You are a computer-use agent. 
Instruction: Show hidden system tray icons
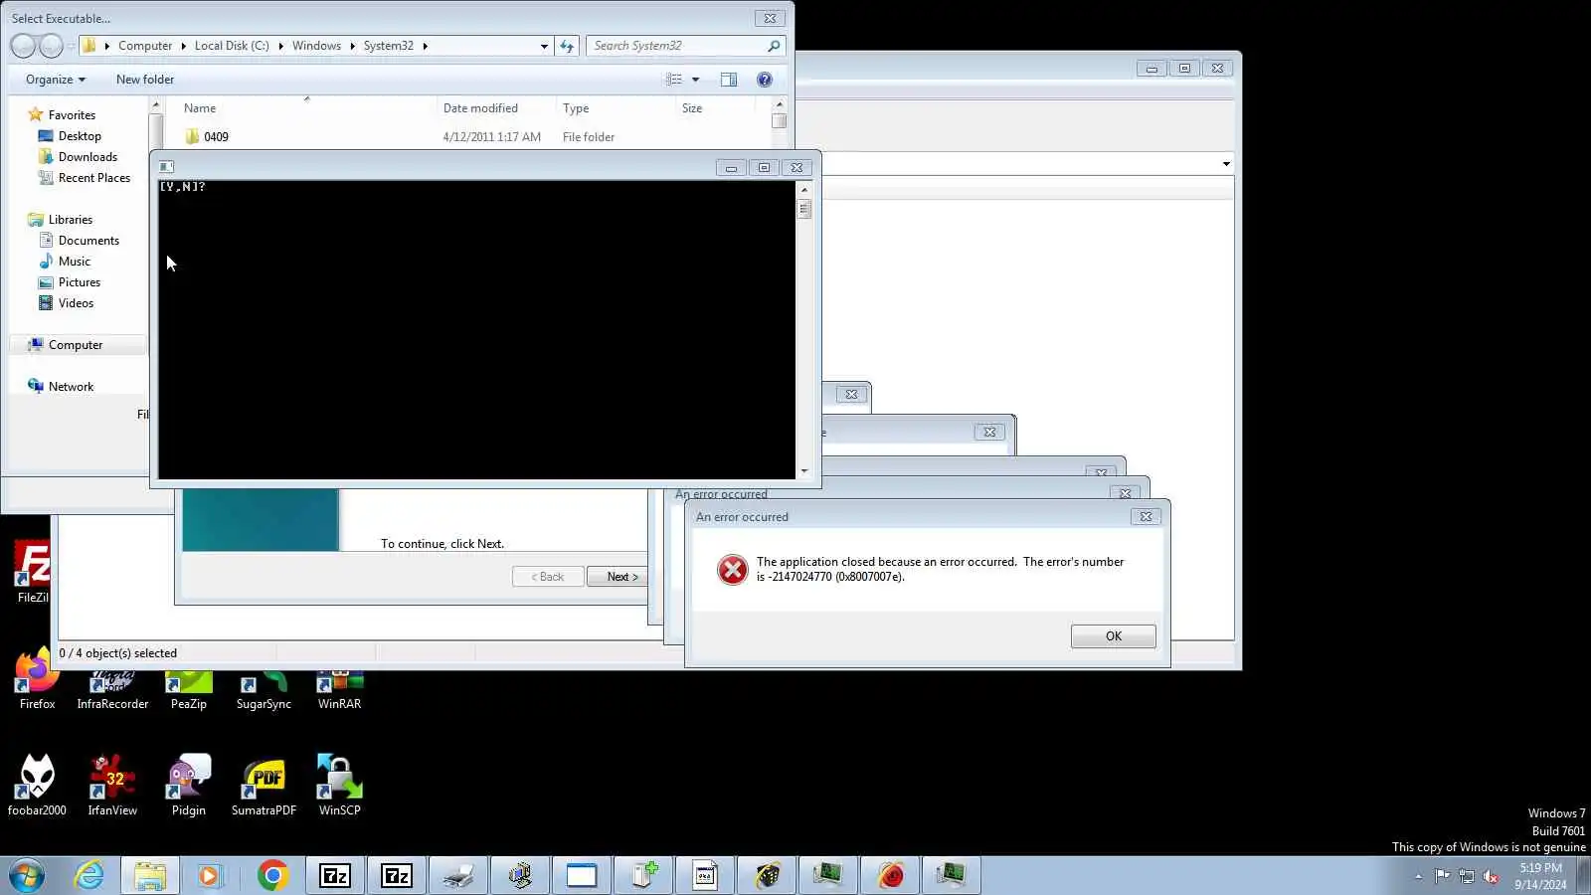(x=1419, y=876)
